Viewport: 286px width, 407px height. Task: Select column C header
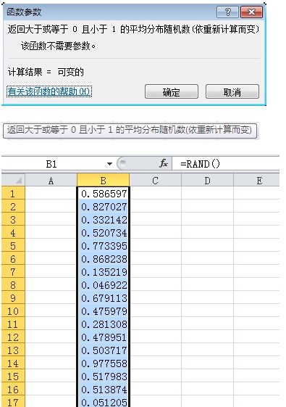point(155,180)
